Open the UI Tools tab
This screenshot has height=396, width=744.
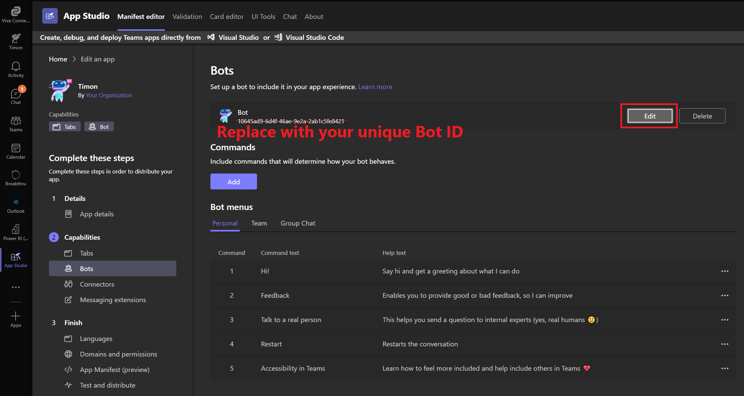click(263, 17)
